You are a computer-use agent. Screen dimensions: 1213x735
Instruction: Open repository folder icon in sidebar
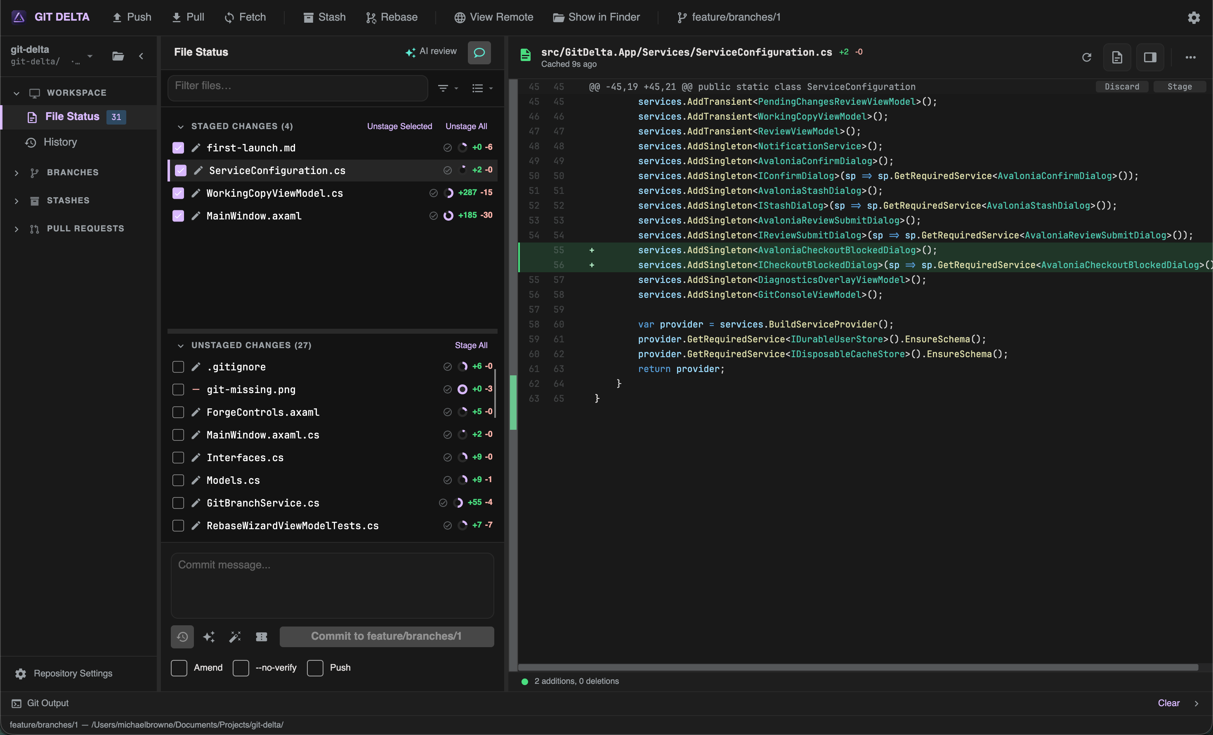tap(118, 56)
